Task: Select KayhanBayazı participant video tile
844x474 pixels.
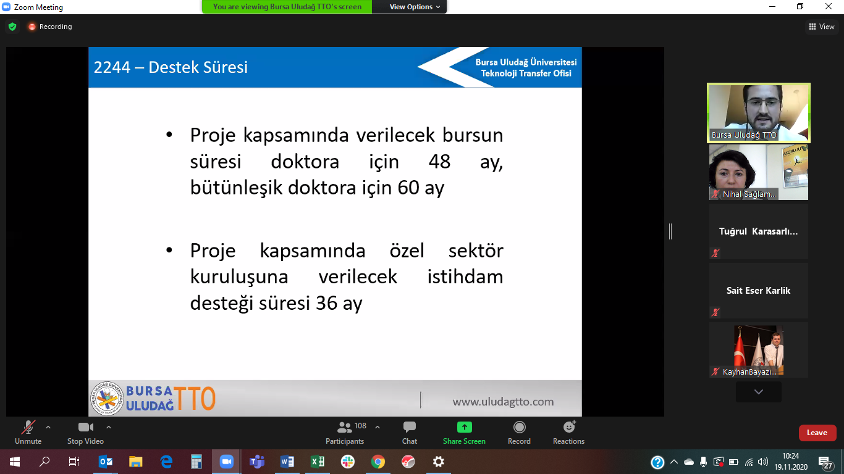Action: [759, 350]
